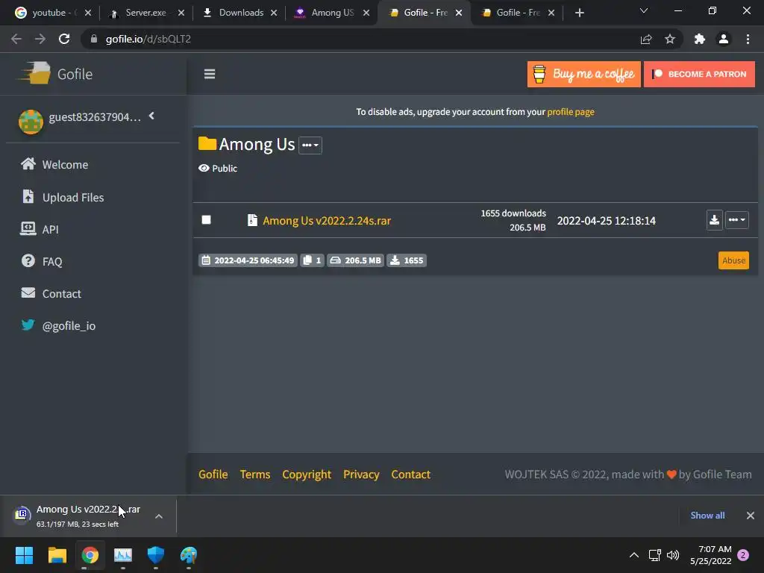Open the Copyright footer link
The image size is (764, 573).
(307, 475)
